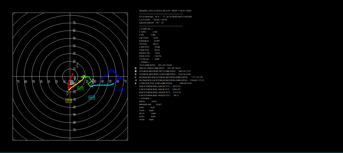This screenshot has height=153, width=343.
Task: Click the mean wind marker on the horizontal axis
Action: [x=93, y=81]
